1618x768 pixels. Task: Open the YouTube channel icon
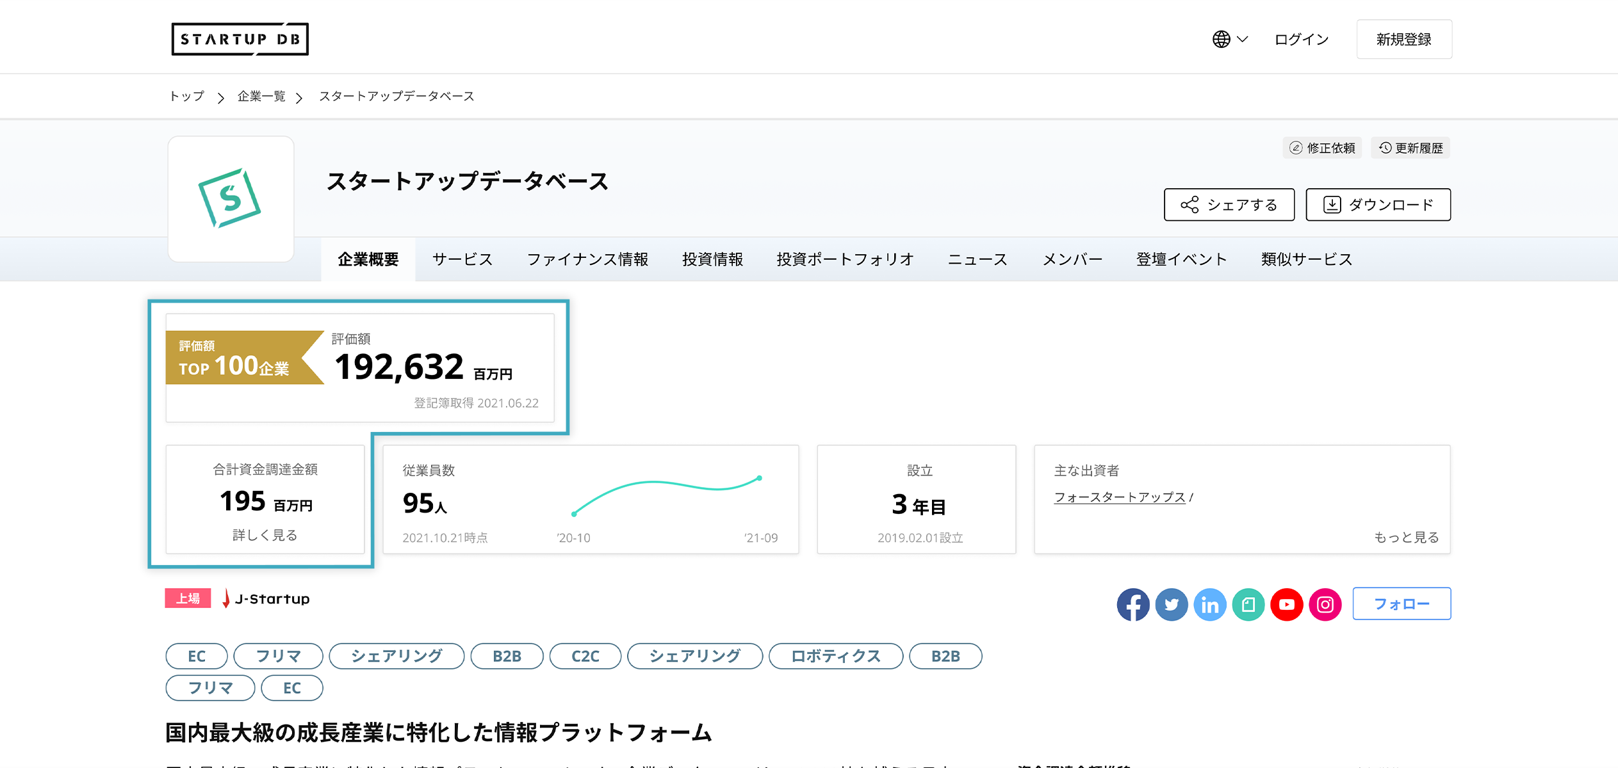1287,604
